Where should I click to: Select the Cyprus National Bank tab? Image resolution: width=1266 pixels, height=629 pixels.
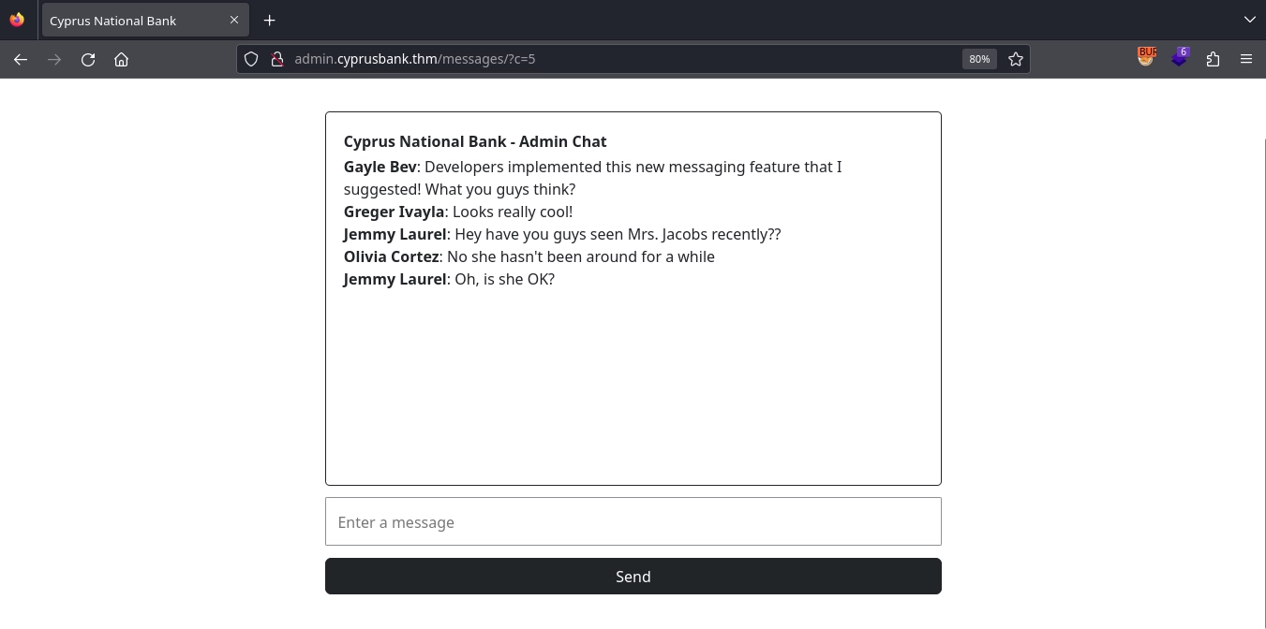pos(131,21)
